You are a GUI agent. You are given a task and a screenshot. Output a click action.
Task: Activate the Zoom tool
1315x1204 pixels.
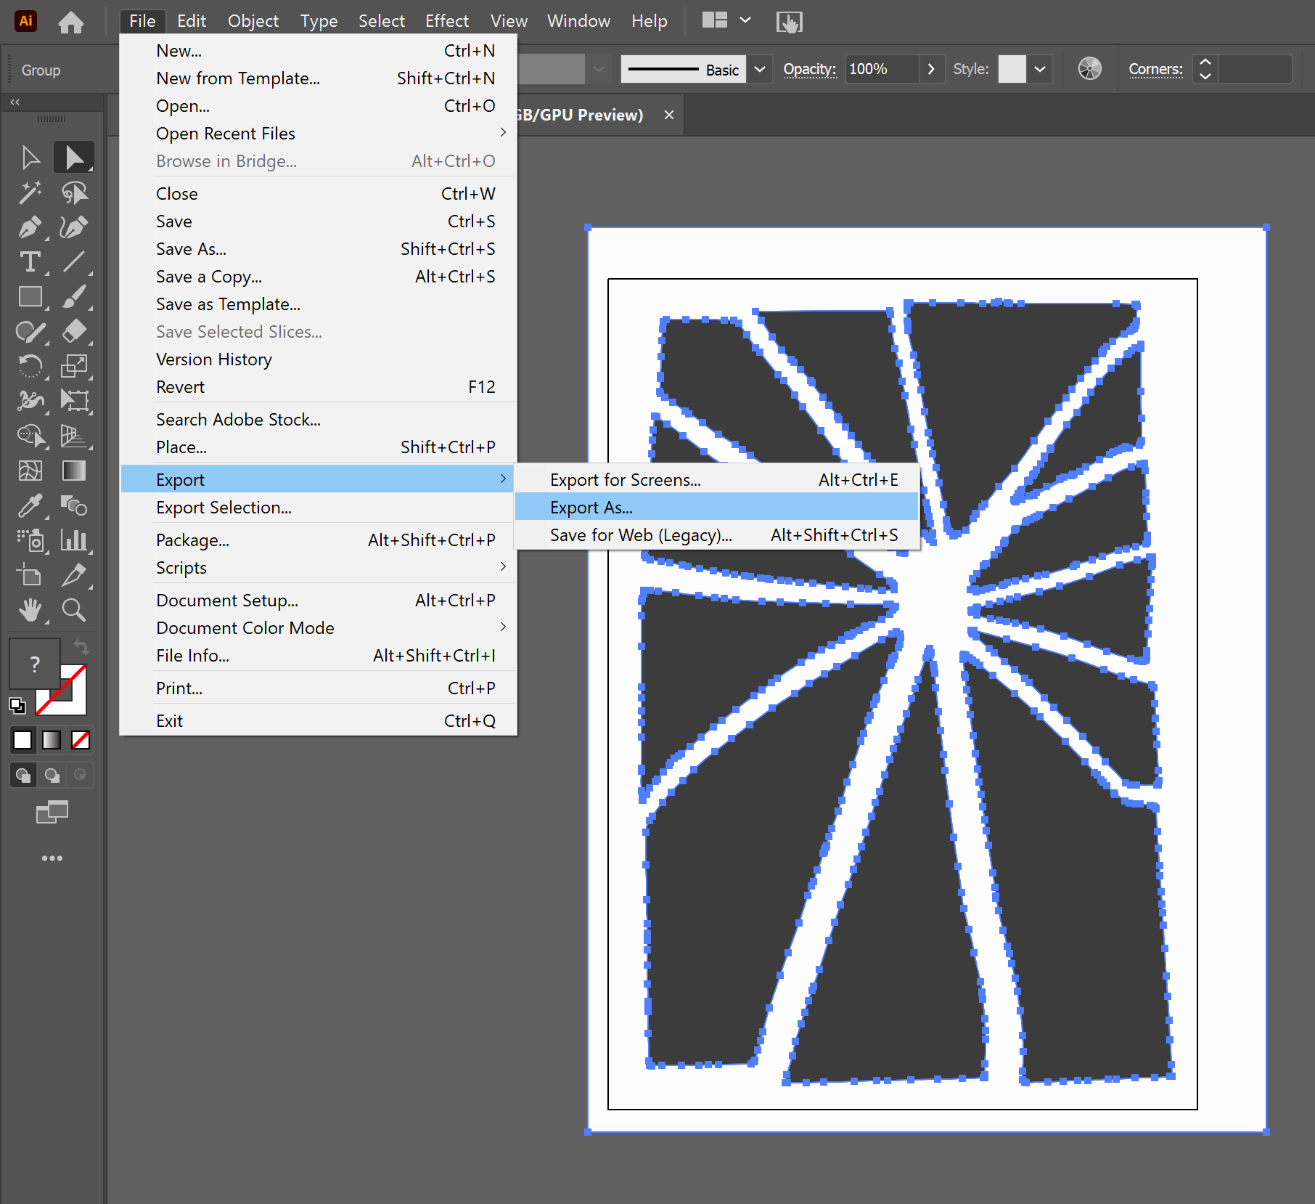[74, 610]
